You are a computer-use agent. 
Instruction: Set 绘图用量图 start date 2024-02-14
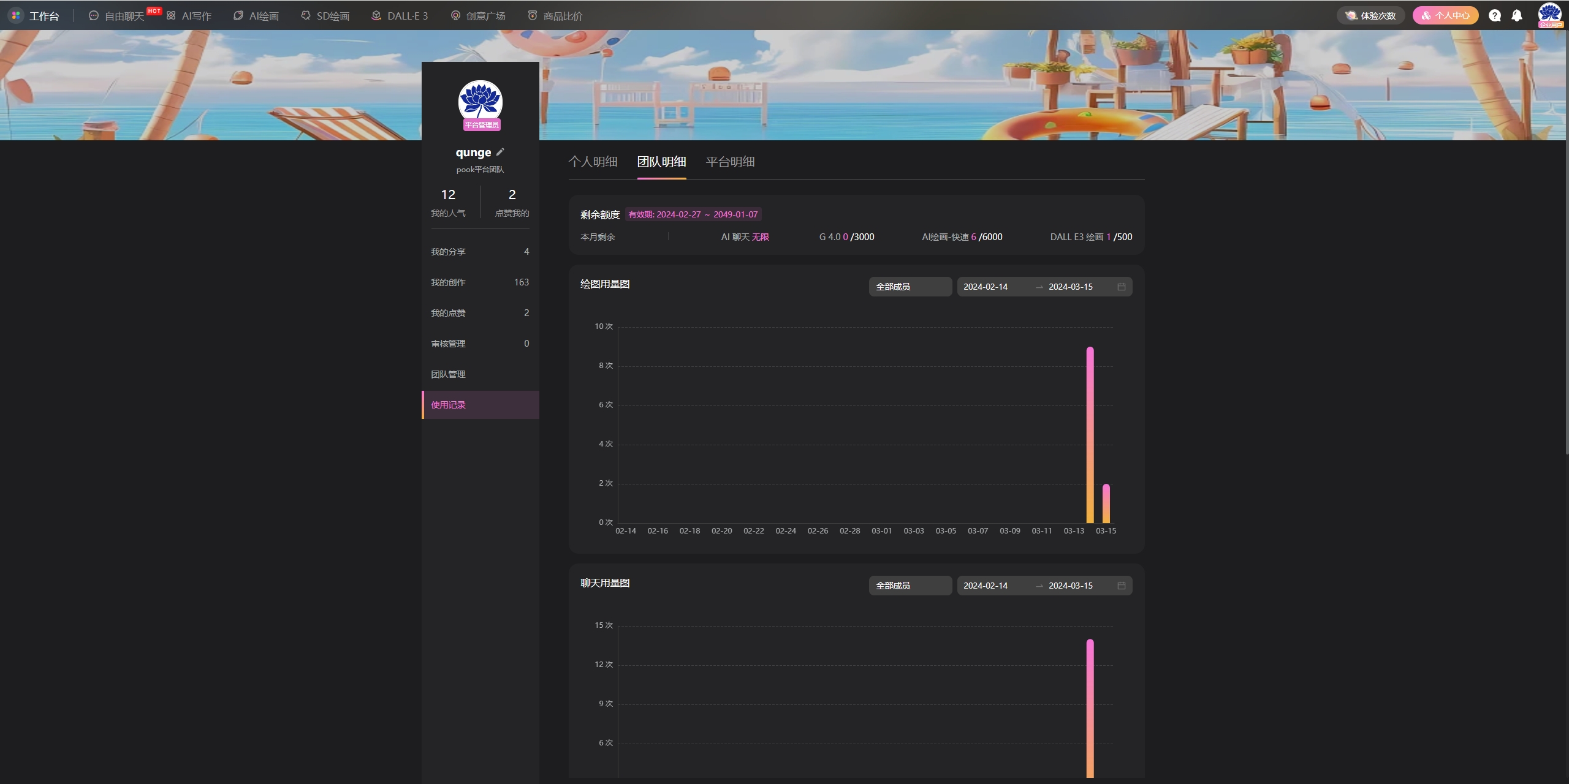[986, 287]
